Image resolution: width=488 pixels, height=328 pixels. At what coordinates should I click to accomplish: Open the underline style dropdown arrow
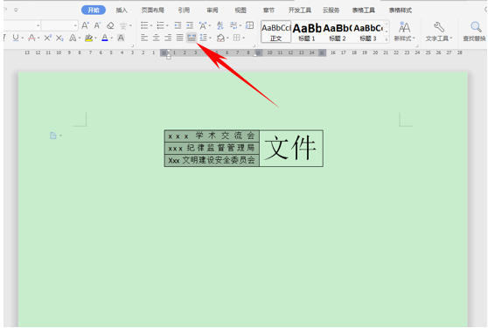(x=23, y=38)
